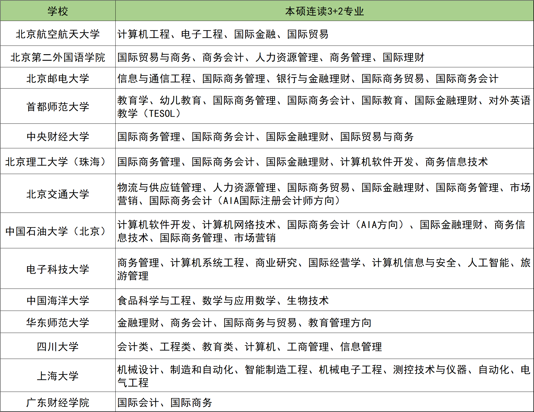Viewport: 534px width, 412px height.
Task: Click the majors cell containing 对外英语教学（TESOL）
Action: point(324,107)
